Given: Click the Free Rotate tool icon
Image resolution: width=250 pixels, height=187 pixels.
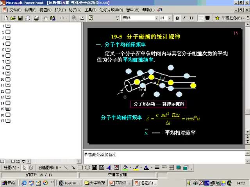Looking at the screenshot, I should [x=31, y=168].
